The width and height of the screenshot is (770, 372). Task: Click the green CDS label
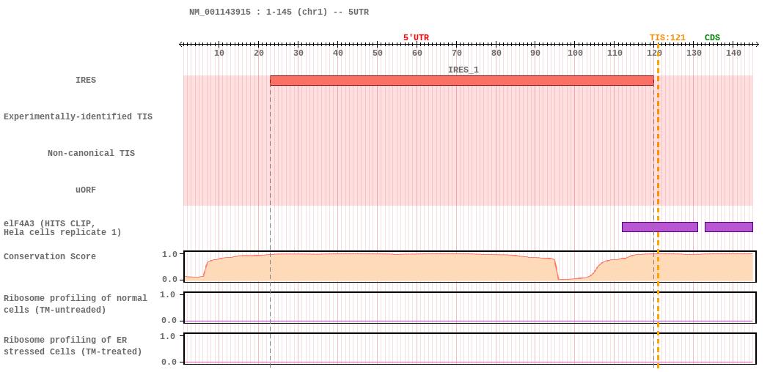[712, 38]
